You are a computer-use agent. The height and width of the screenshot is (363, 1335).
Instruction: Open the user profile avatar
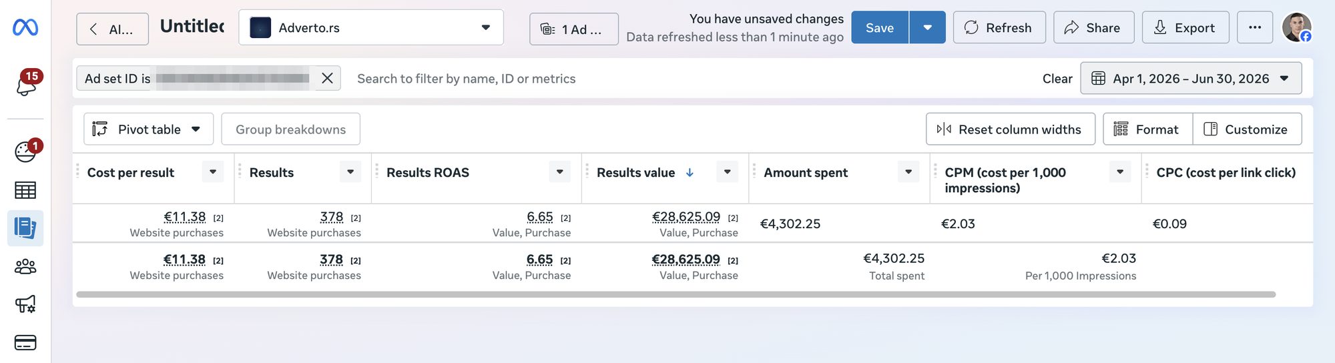[1297, 27]
